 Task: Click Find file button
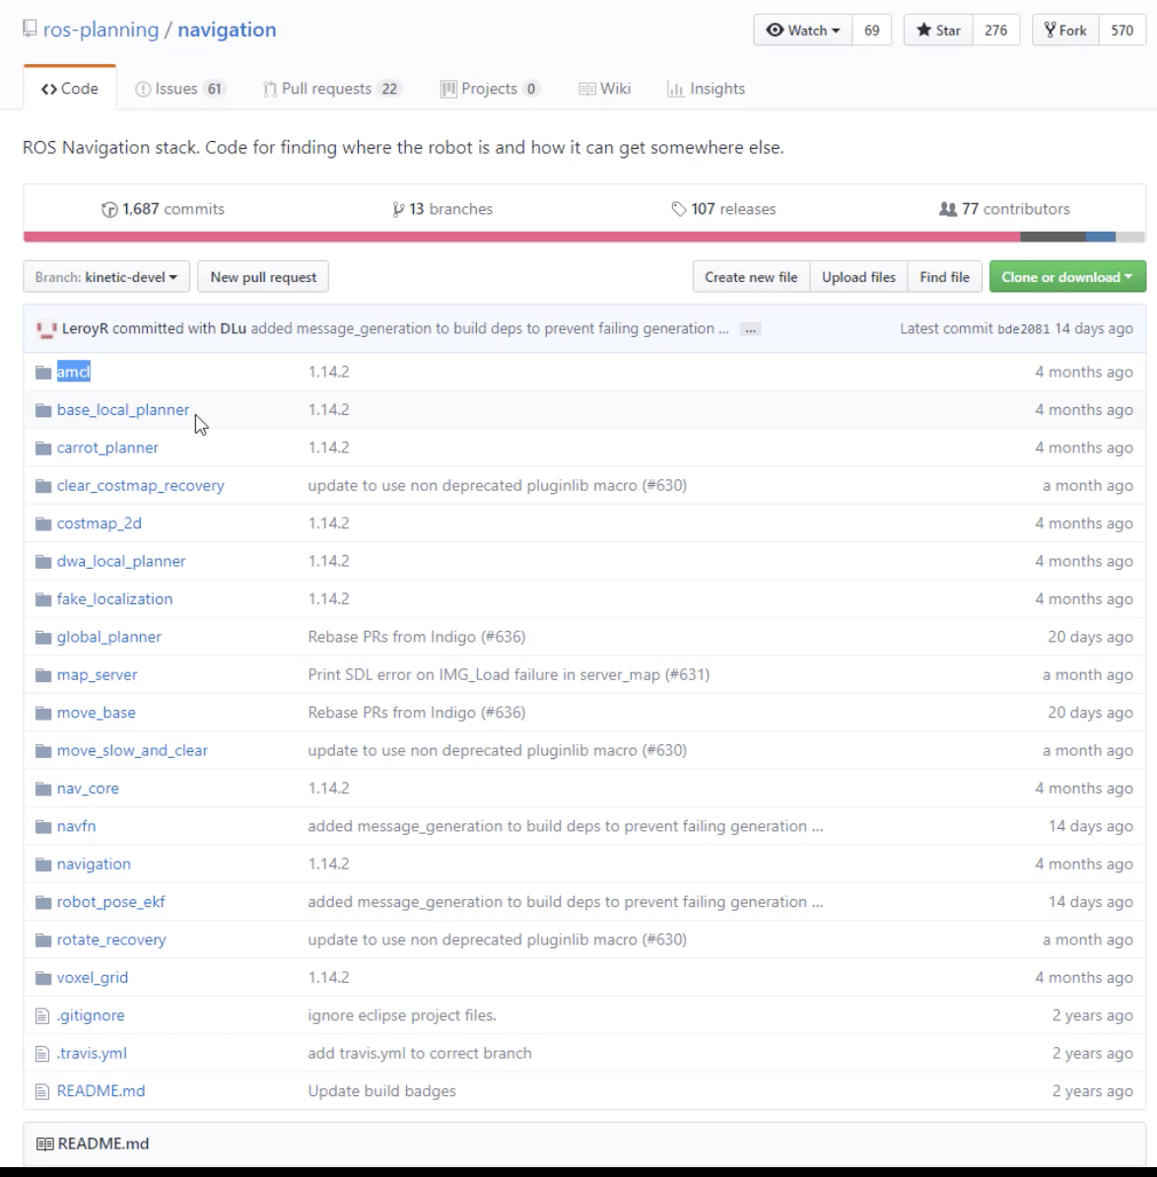[944, 277]
